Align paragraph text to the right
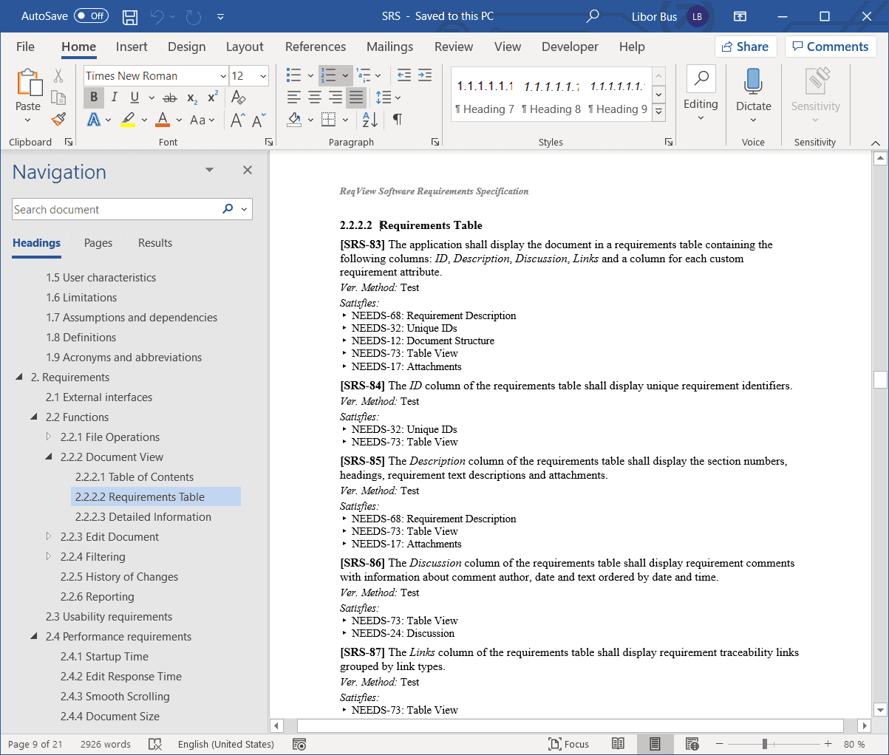 pyautogui.click(x=335, y=97)
